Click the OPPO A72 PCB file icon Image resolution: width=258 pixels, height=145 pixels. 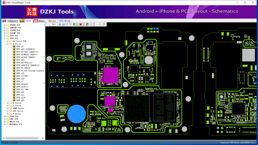14,74
